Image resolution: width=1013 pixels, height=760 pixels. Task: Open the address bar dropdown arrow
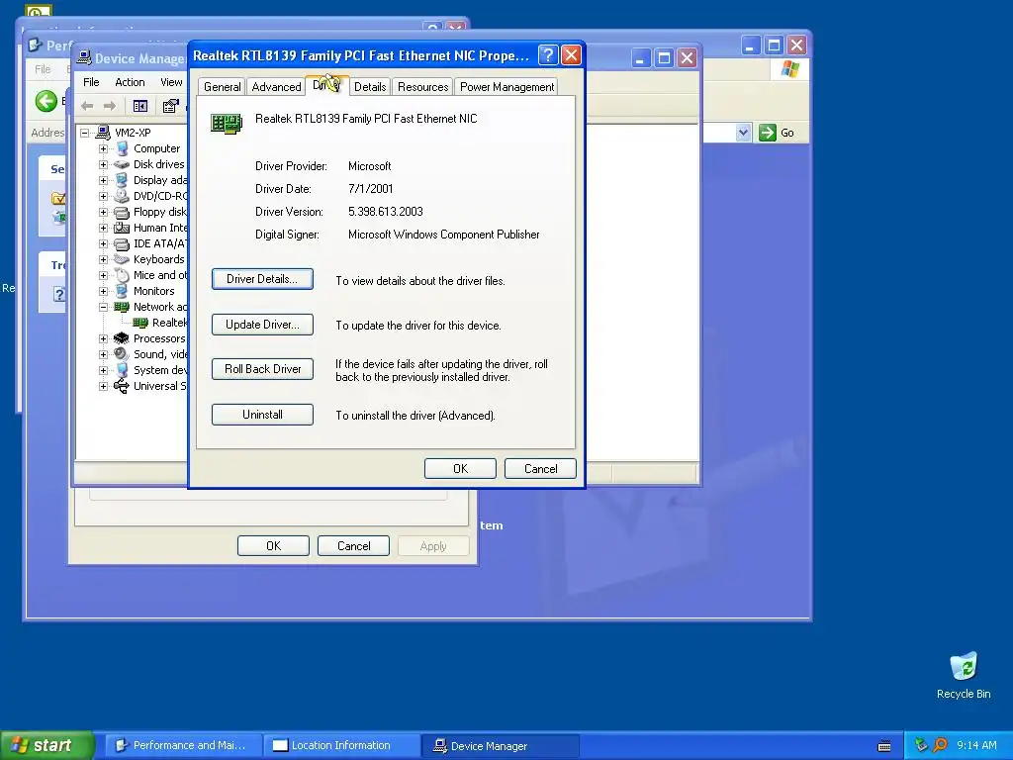coord(743,133)
